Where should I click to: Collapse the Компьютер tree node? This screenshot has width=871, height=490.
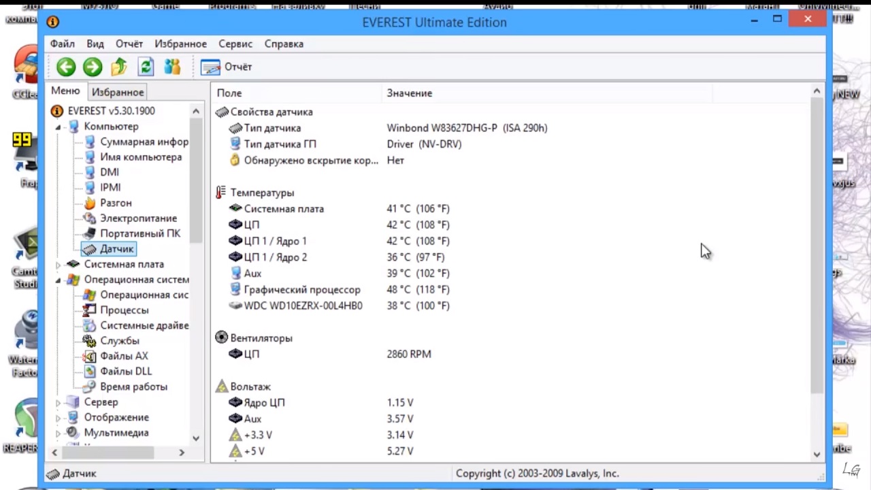coord(59,127)
